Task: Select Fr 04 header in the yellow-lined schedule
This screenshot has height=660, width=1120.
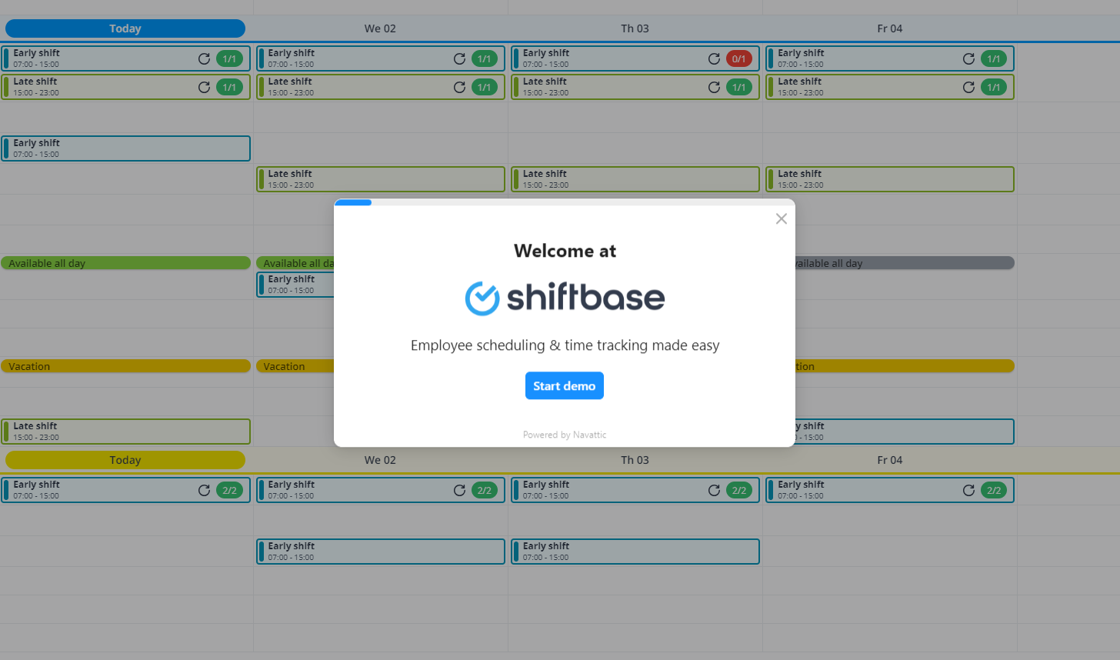Action: [890, 460]
